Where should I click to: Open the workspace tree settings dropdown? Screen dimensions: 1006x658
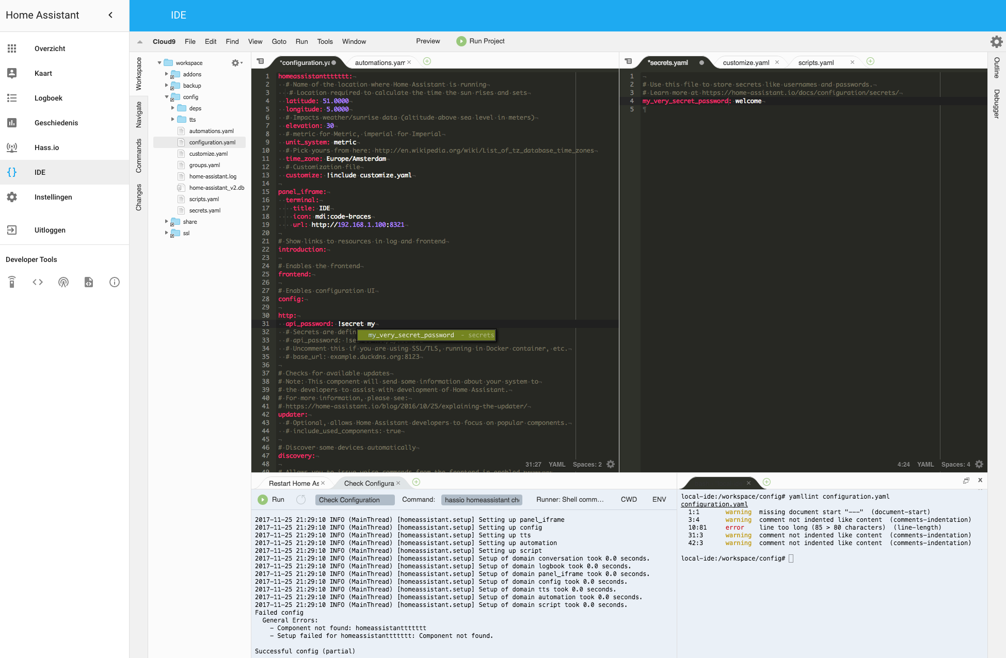pyautogui.click(x=237, y=63)
